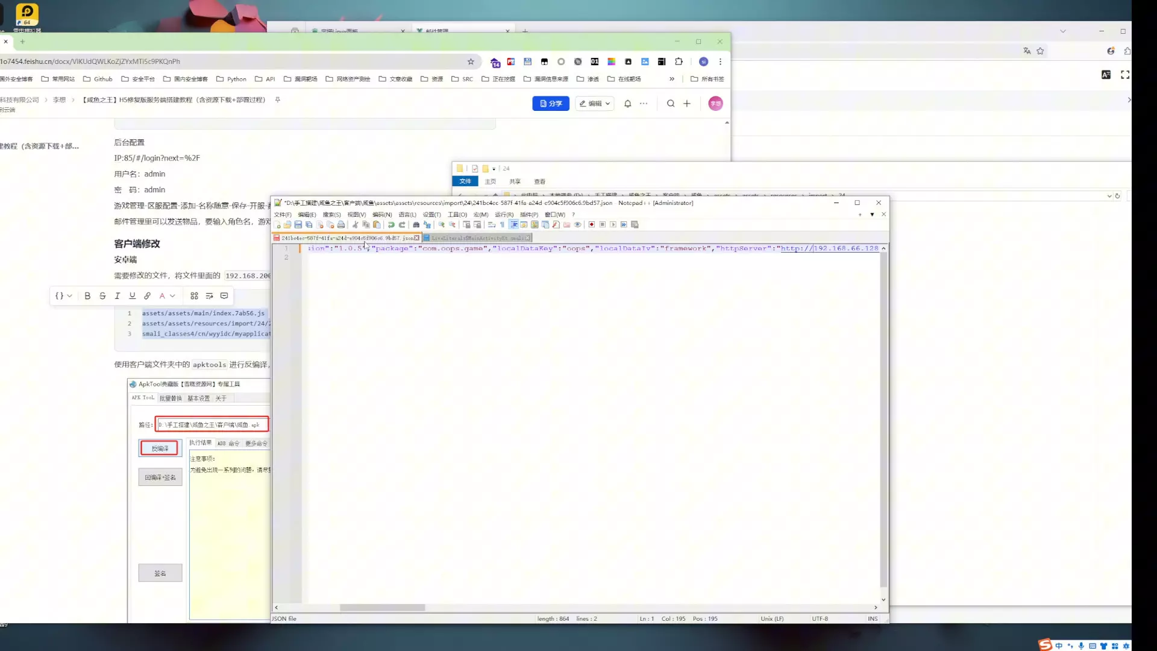This screenshot has width=1157, height=651.
Task: Click the blue 分享 share button
Action: (550, 104)
